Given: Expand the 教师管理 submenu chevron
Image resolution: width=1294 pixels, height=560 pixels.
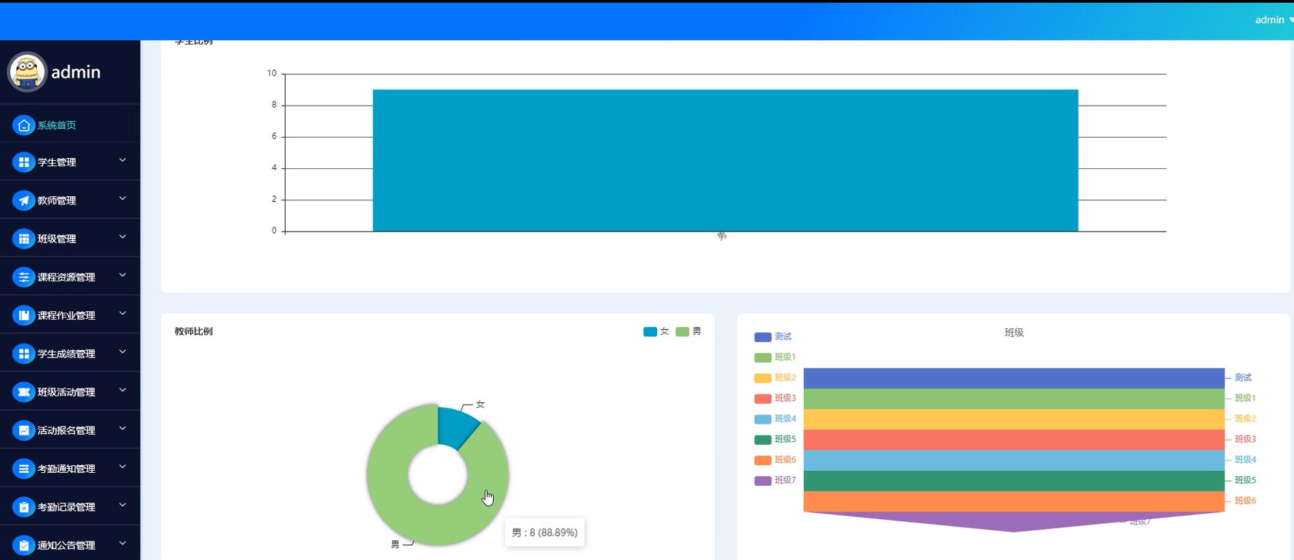Looking at the screenshot, I should point(123,198).
